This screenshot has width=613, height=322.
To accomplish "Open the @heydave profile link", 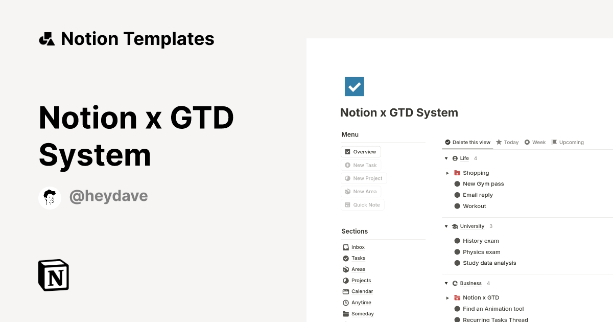I will tap(109, 196).
